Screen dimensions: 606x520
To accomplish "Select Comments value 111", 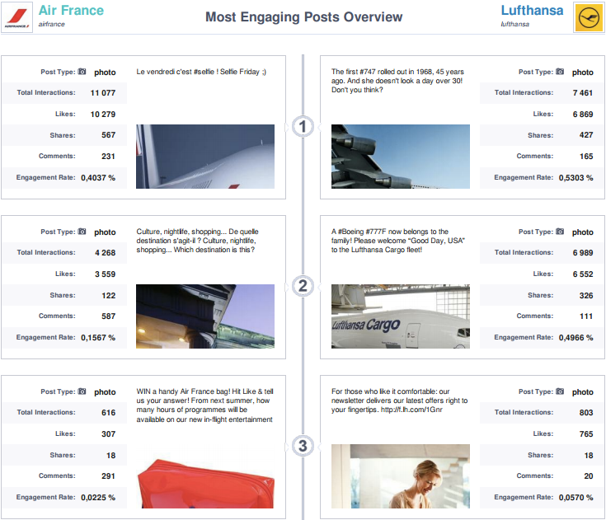I will pyautogui.click(x=586, y=316).
